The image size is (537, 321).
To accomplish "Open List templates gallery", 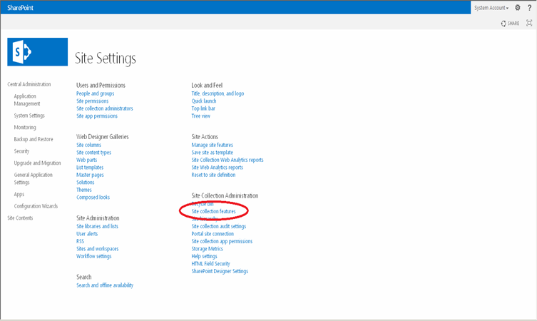I will point(90,168).
